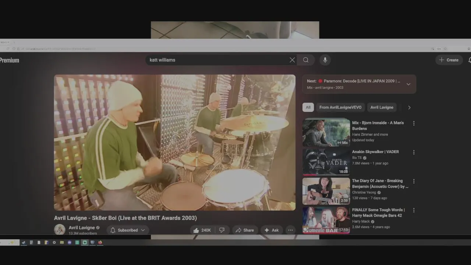The height and width of the screenshot is (265, 471).
Task: Click the video player to pause playback
Action: [175, 143]
